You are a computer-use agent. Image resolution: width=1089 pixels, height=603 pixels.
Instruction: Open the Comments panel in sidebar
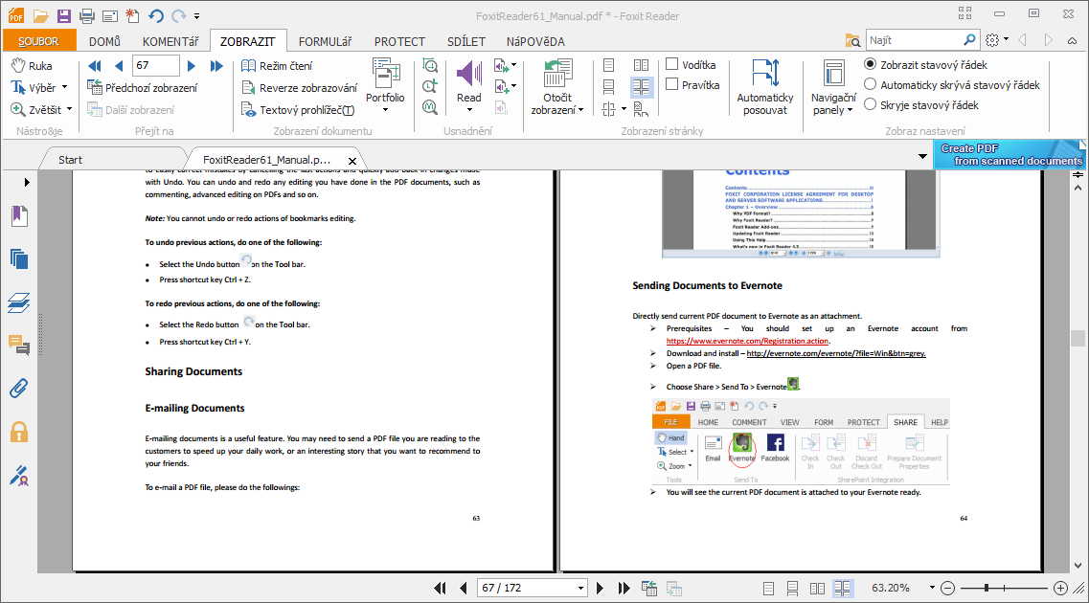[19, 345]
